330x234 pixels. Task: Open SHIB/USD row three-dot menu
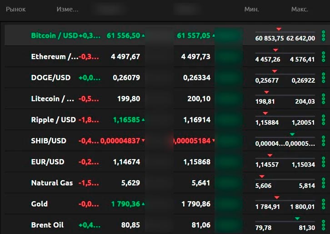point(323,140)
